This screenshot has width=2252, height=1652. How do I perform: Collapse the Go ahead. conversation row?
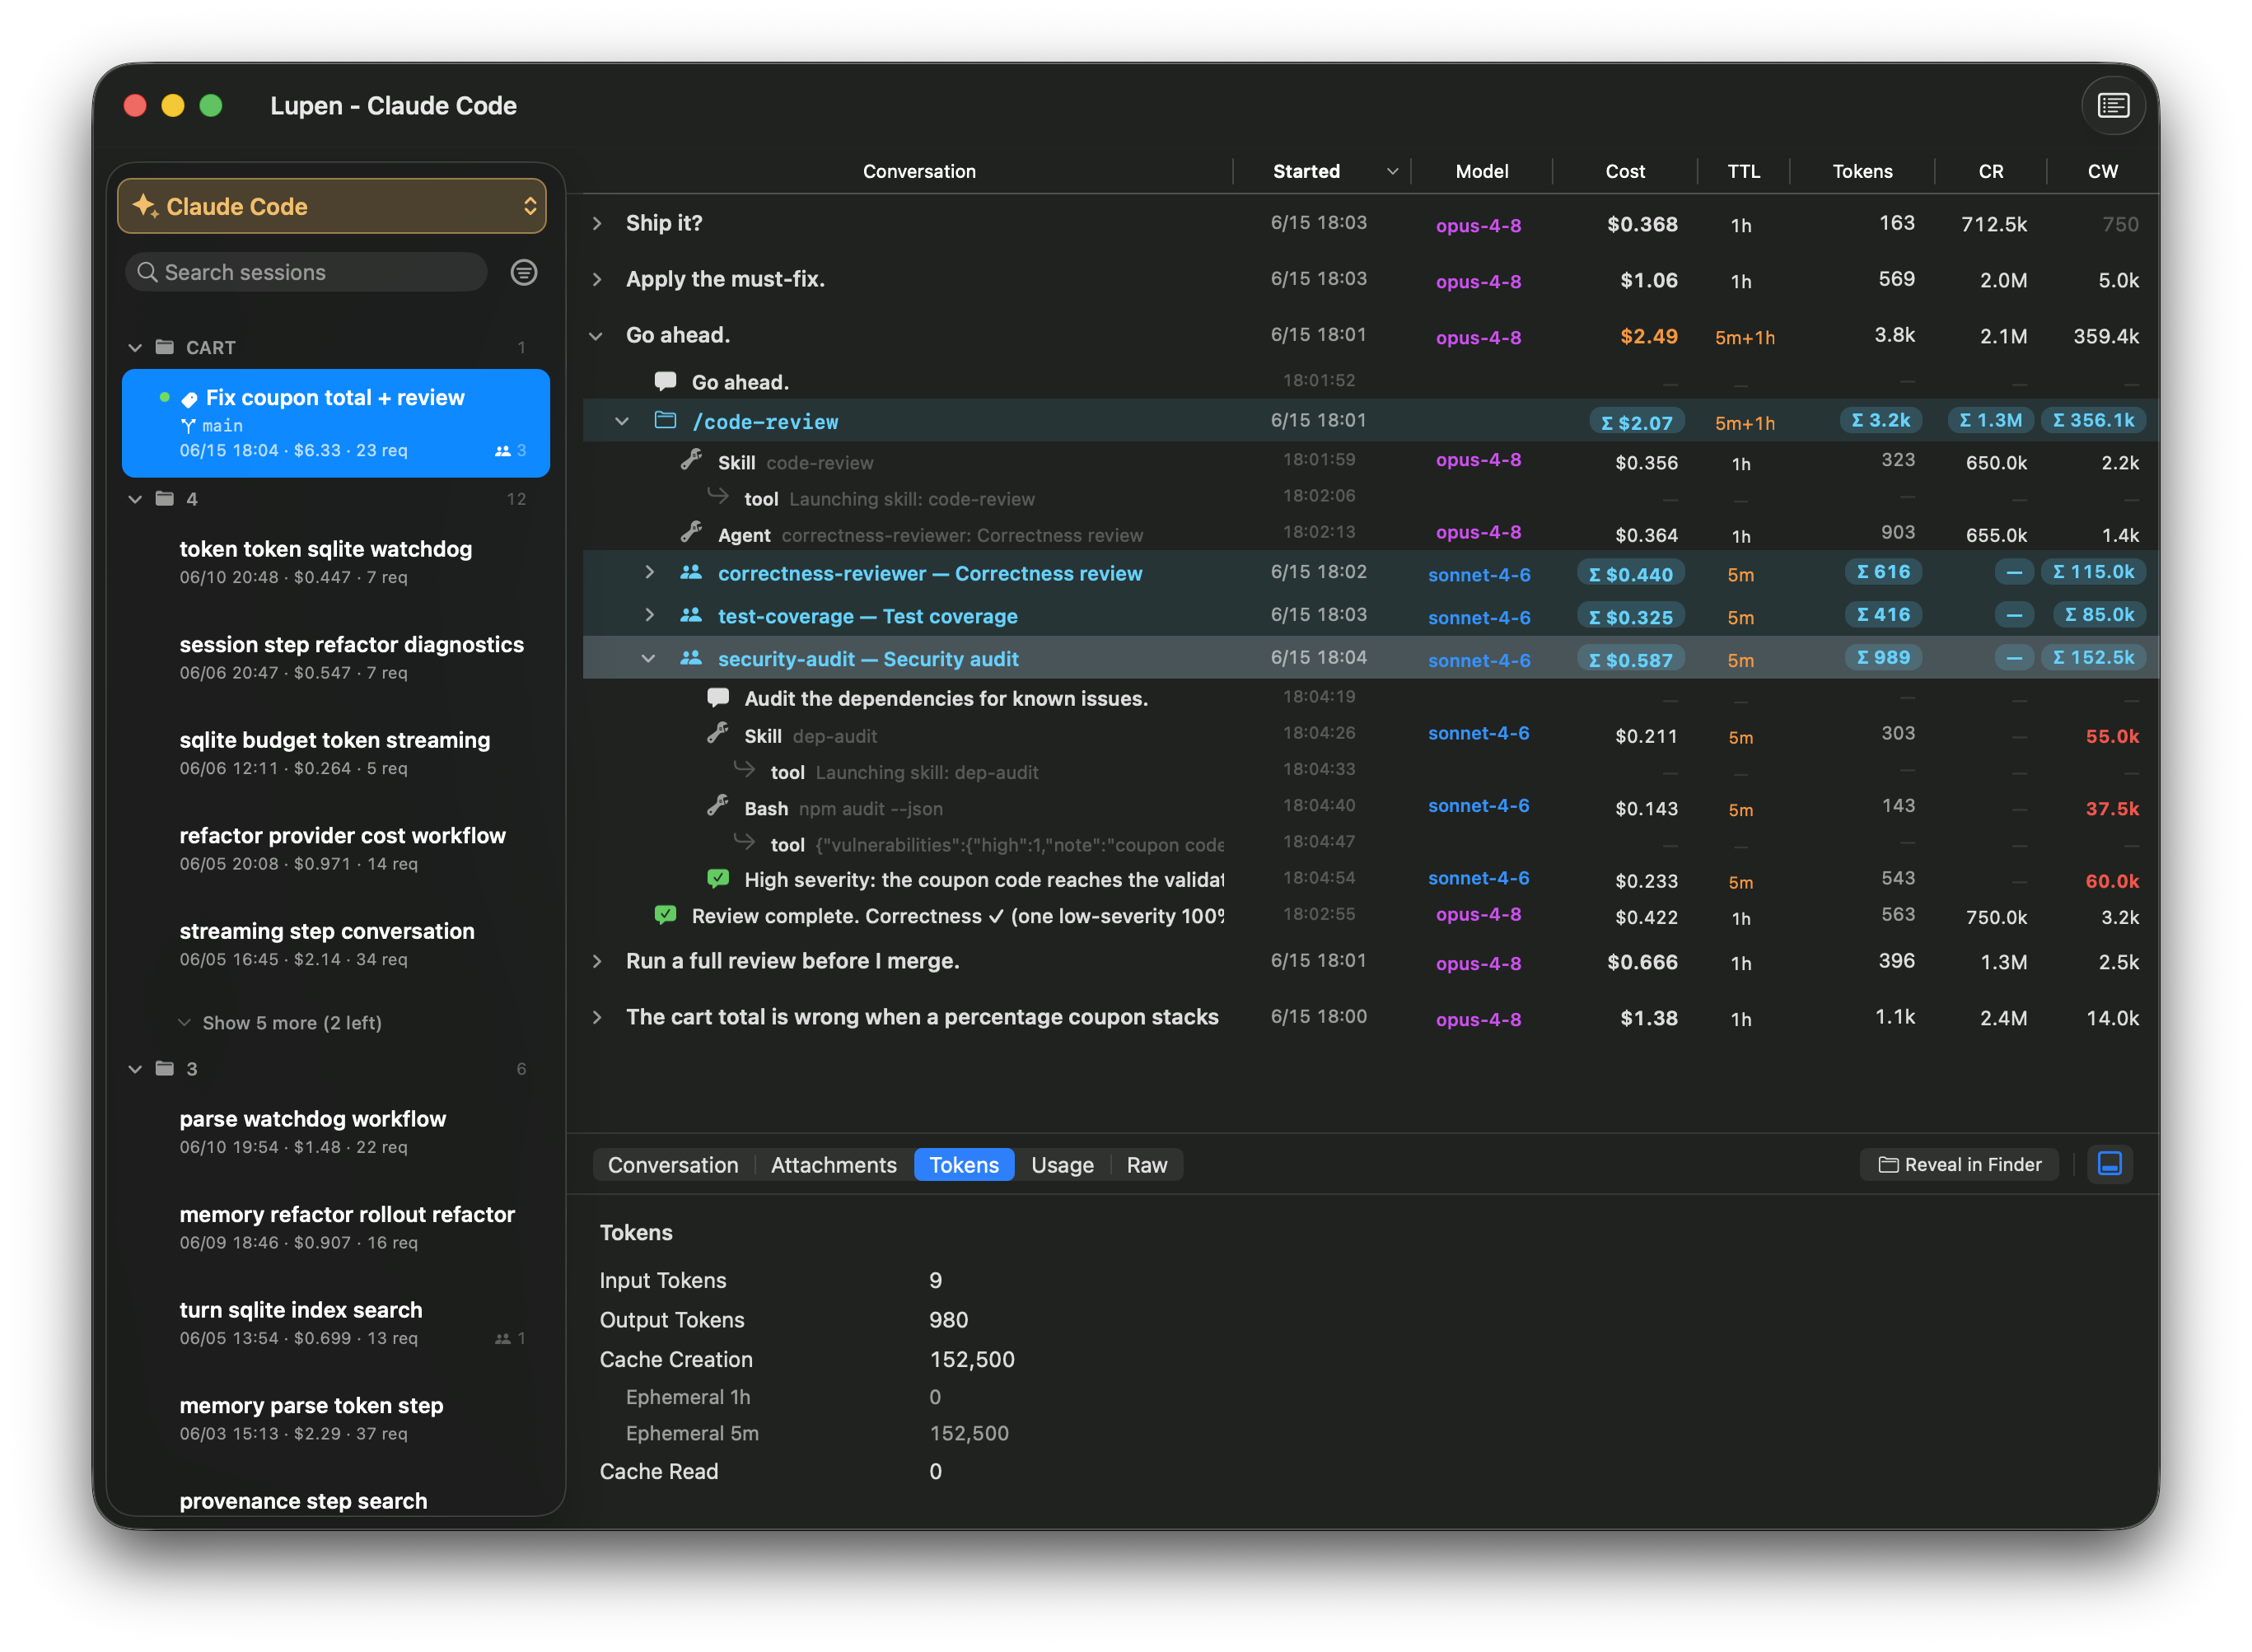pos(597,335)
